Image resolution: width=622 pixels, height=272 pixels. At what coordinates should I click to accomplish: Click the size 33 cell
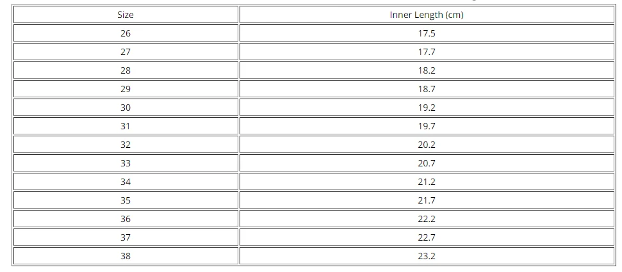126,163
